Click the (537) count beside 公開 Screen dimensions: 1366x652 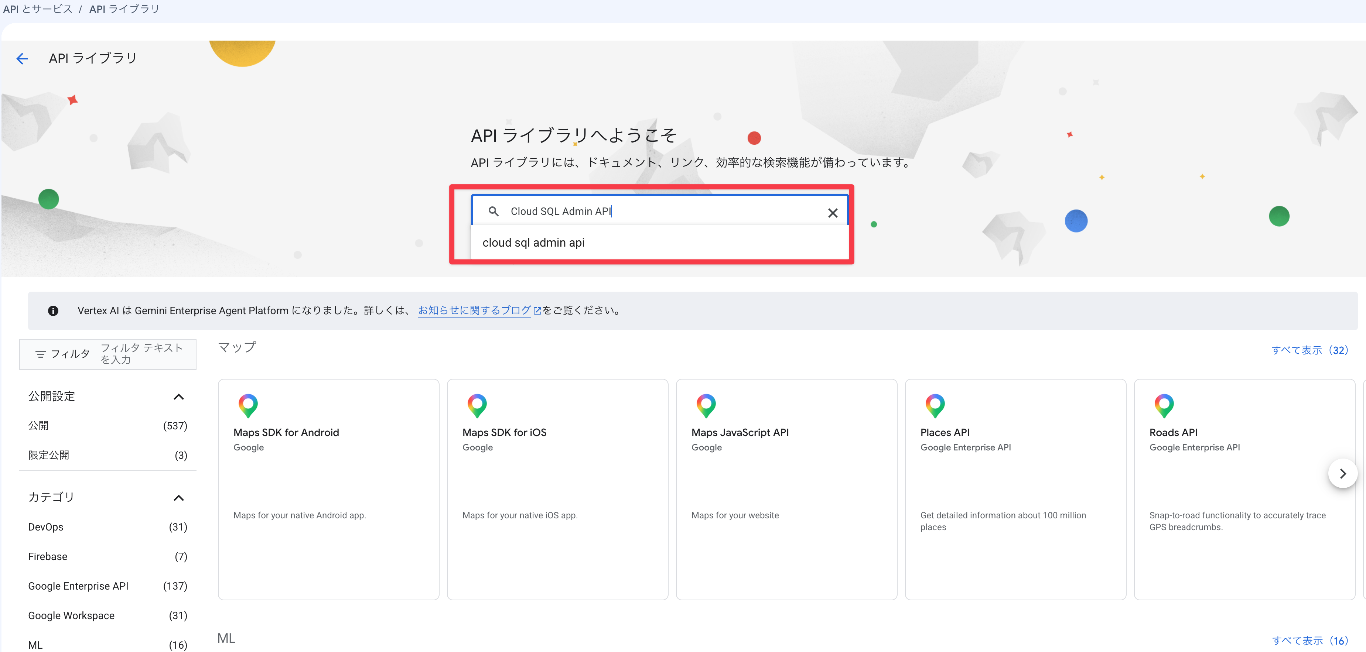(175, 426)
